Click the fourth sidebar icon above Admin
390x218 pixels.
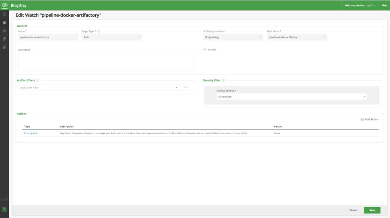(x=4, y=39)
